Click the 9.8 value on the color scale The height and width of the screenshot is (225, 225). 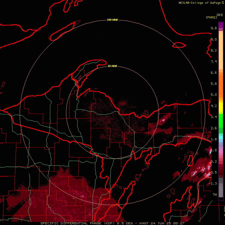click(x=214, y=28)
